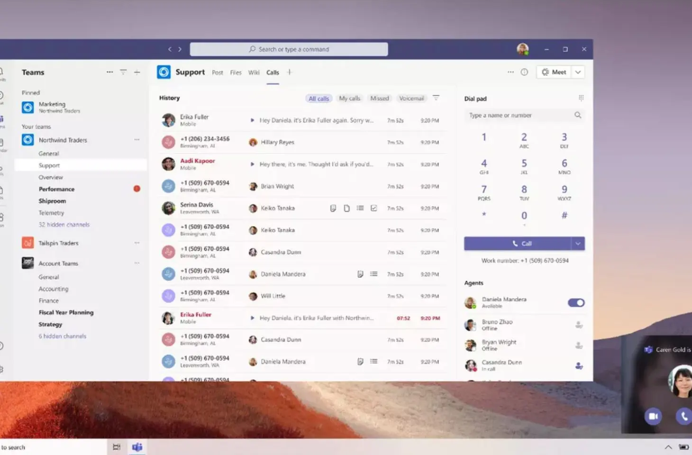Select the Tailspin Traders team
The width and height of the screenshot is (692, 455).
(x=58, y=243)
